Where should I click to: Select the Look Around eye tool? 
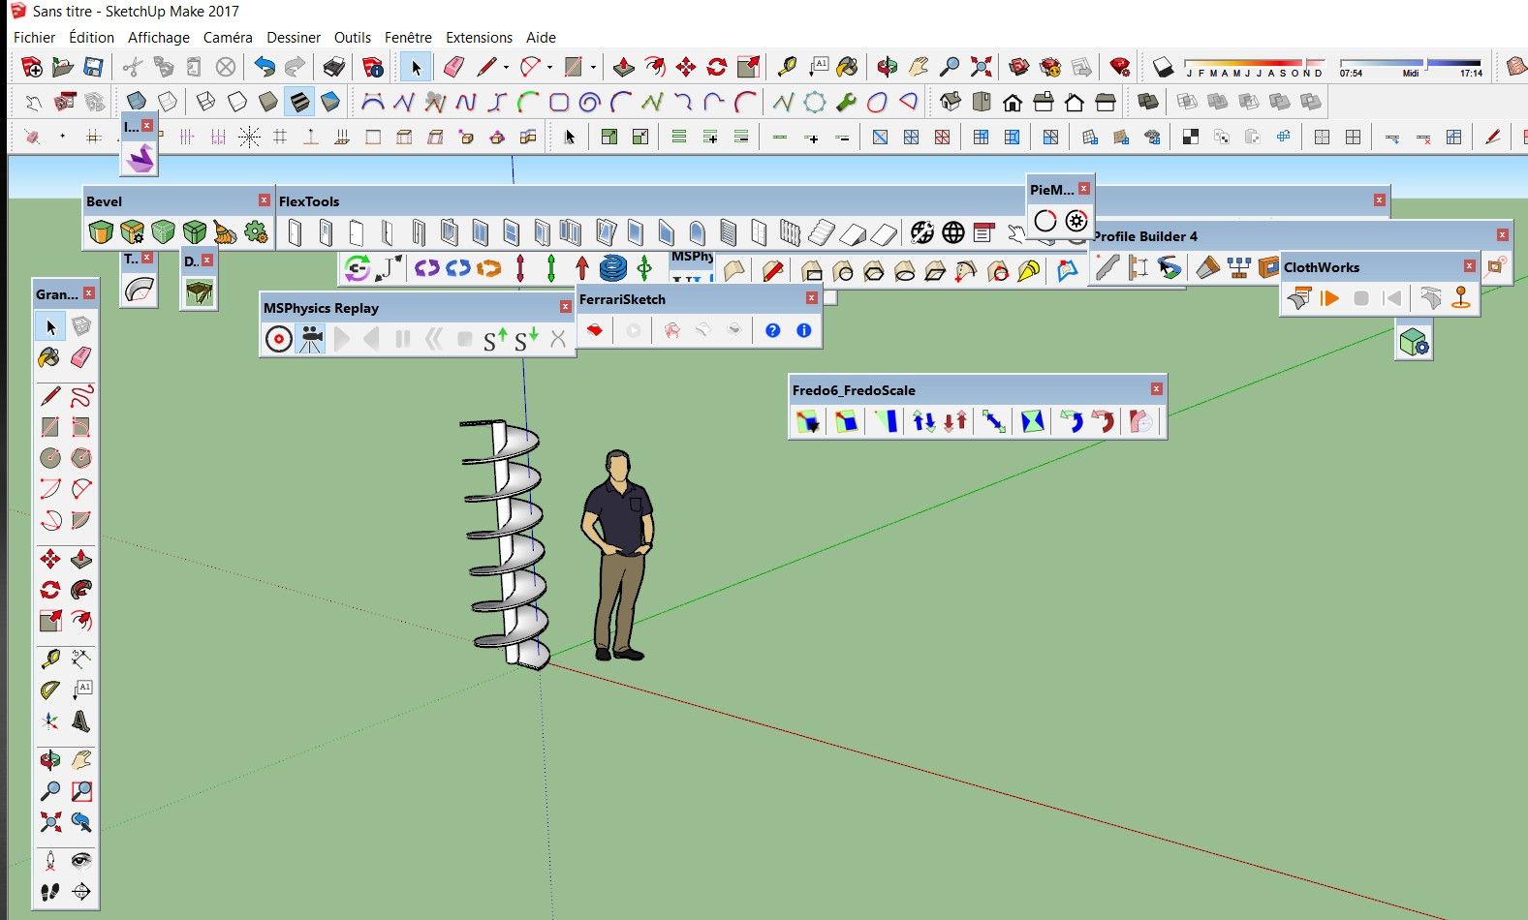(x=81, y=861)
